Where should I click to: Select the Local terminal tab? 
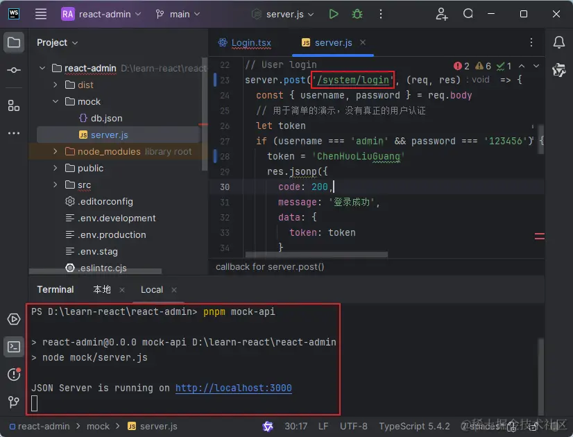pyautogui.click(x=152, y=290)
